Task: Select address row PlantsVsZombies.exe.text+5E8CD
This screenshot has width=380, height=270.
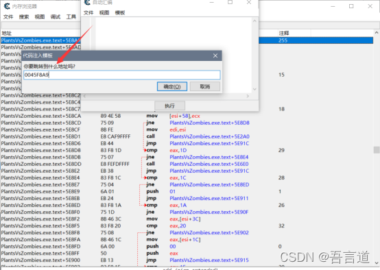Action: pos(41,123)
